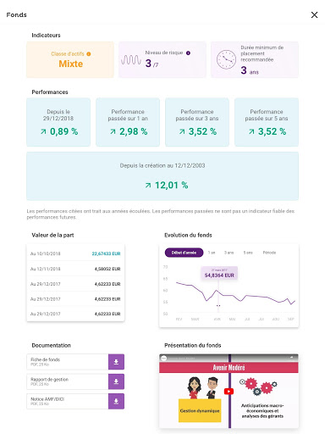This screenshot has width=325, height=434.
Task: Select the 22,67433 EUR share value row
Action: point(75,253)
